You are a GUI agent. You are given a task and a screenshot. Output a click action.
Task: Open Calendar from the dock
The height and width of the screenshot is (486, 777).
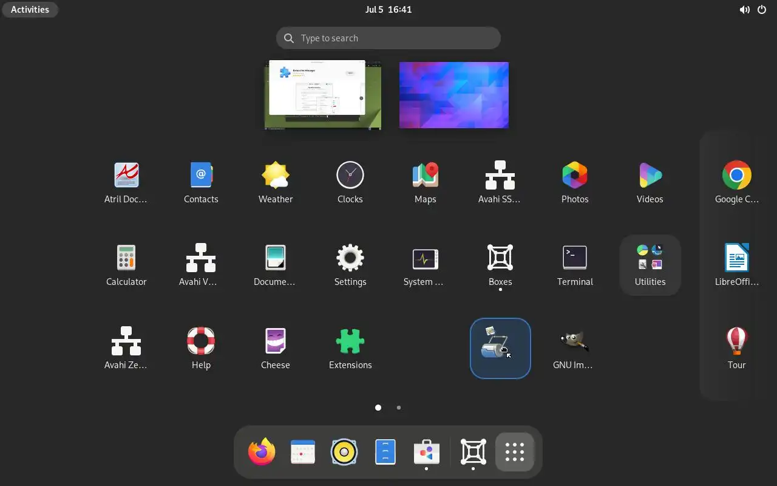click(303, 452)
